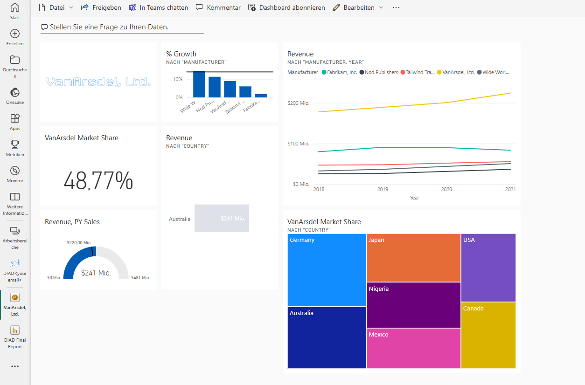Click In Teams chatten label
This screenshot has height=385, width=585.
[x=164, y=7]
